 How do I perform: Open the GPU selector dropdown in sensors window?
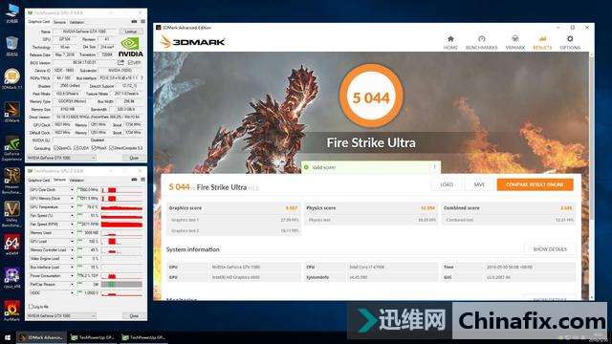(x=61, y=316)
